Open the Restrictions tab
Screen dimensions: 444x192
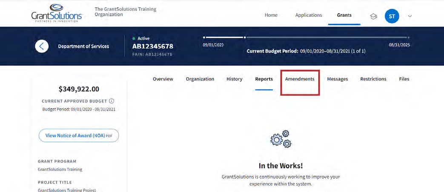[x=373, y=79]
